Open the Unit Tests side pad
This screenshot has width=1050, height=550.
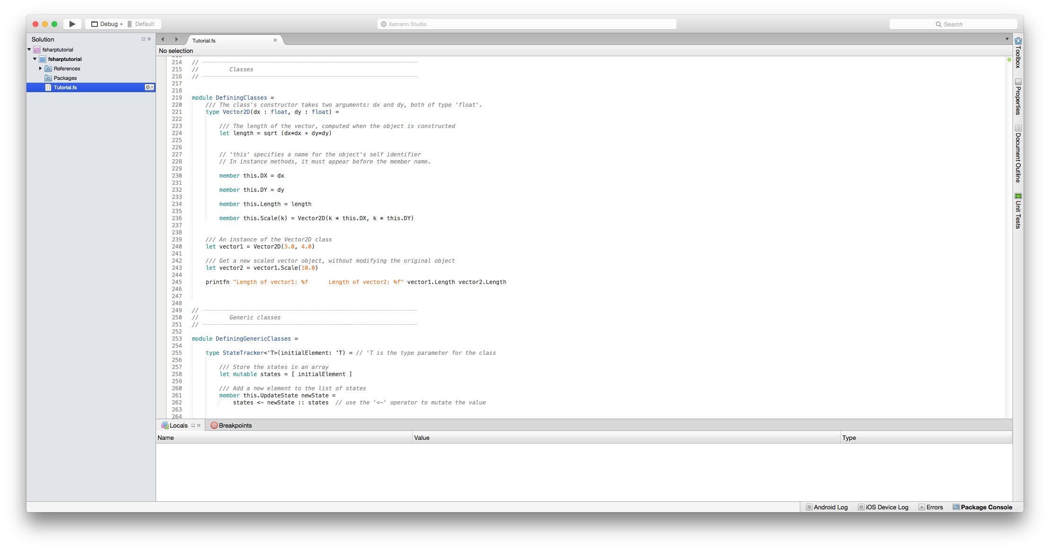point(1018,211)
